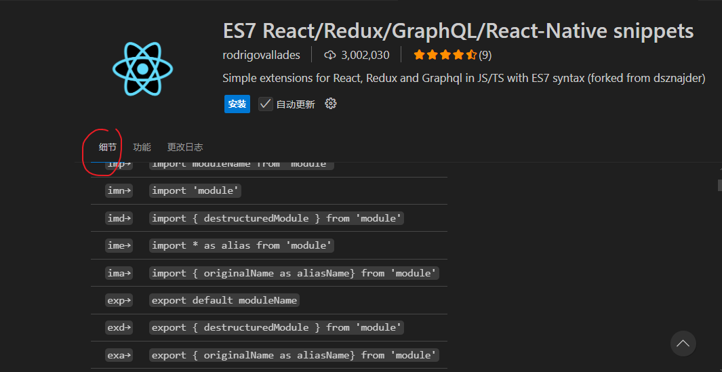This screenshot has height=372, width=722.
Task: Click the 'exp→' snippet prefix
Action: pyautogui.click(x=119, y=300)
